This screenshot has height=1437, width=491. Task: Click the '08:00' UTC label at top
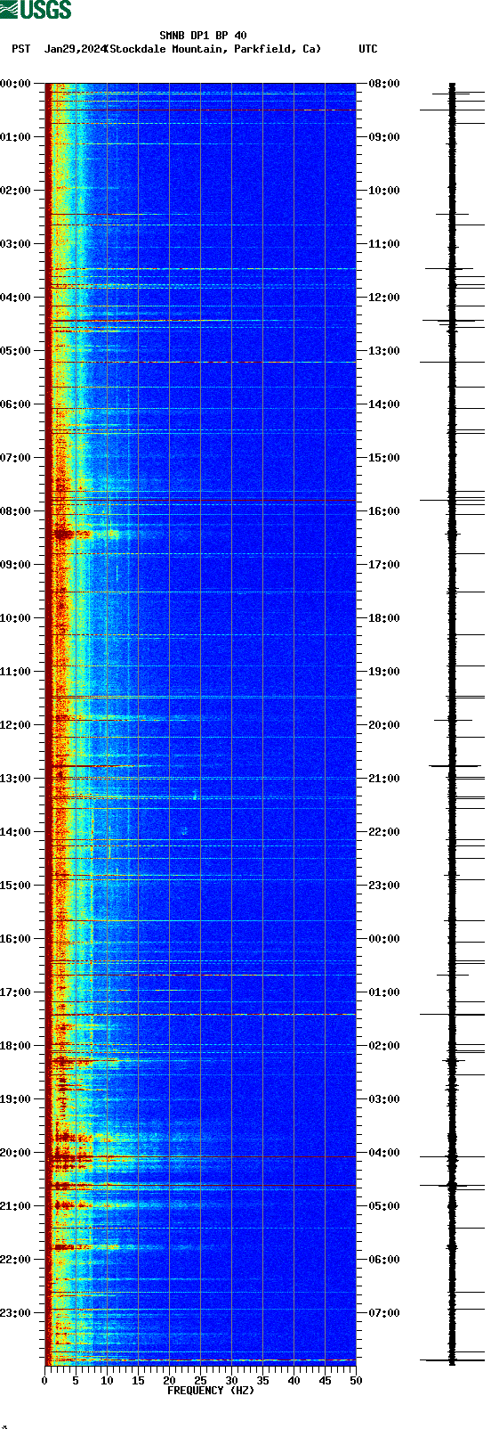coord(384,84)
